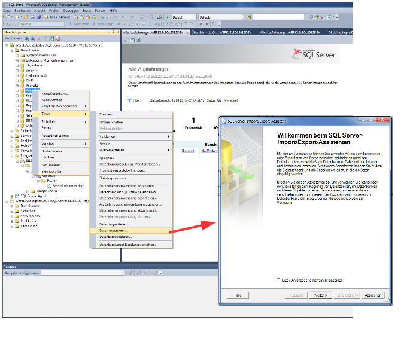The height and width of the screenshot is (339, 407).
Task: Select the Umgebungen folder in the tree
Action: point(47,191)
